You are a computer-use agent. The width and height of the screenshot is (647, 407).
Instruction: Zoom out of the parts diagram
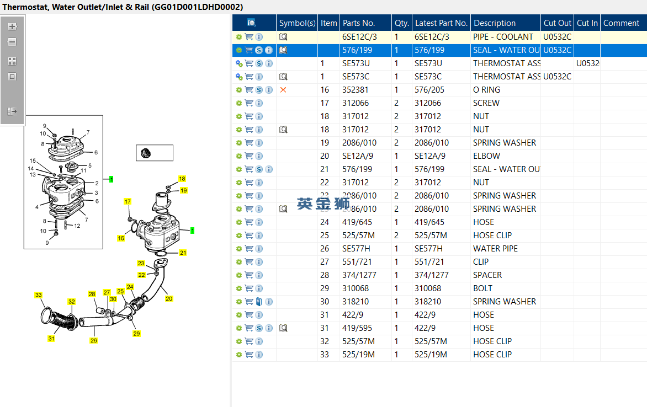click(x=12, y=42)
